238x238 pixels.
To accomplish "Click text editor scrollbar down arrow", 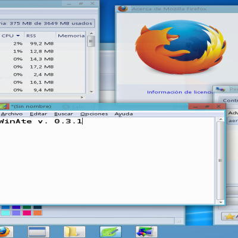I will 221,202.
